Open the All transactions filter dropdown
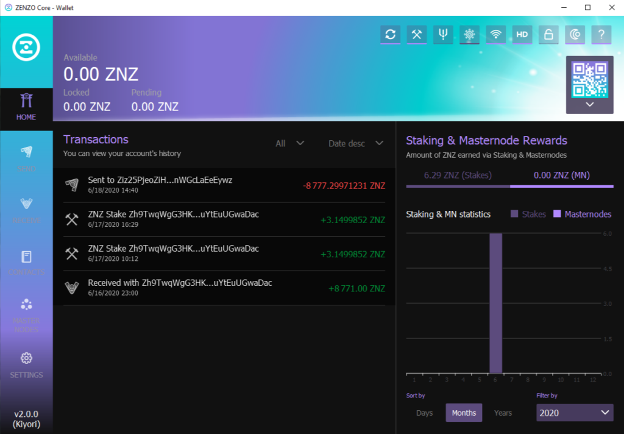This screenshot has width=624, height=434. coord(289,143)
